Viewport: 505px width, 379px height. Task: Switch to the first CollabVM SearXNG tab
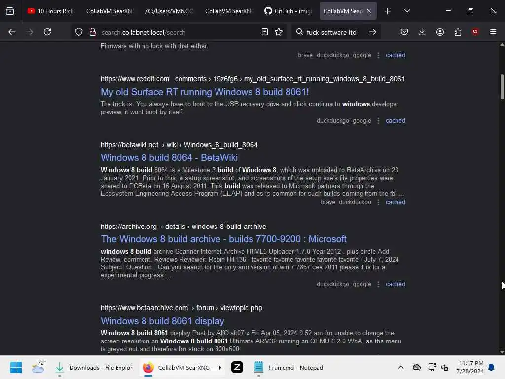click(109, 11)
